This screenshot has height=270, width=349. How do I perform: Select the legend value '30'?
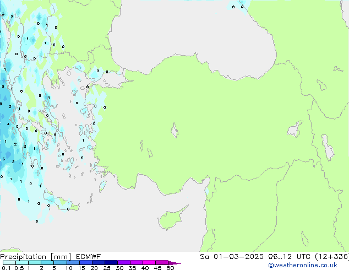click(119, 268)
